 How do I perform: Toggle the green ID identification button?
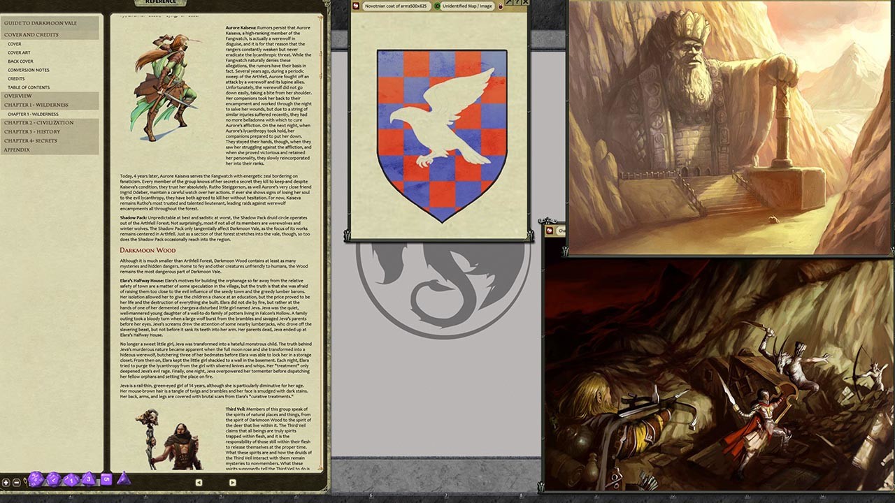pyautogui.click(x=436, y=6)
